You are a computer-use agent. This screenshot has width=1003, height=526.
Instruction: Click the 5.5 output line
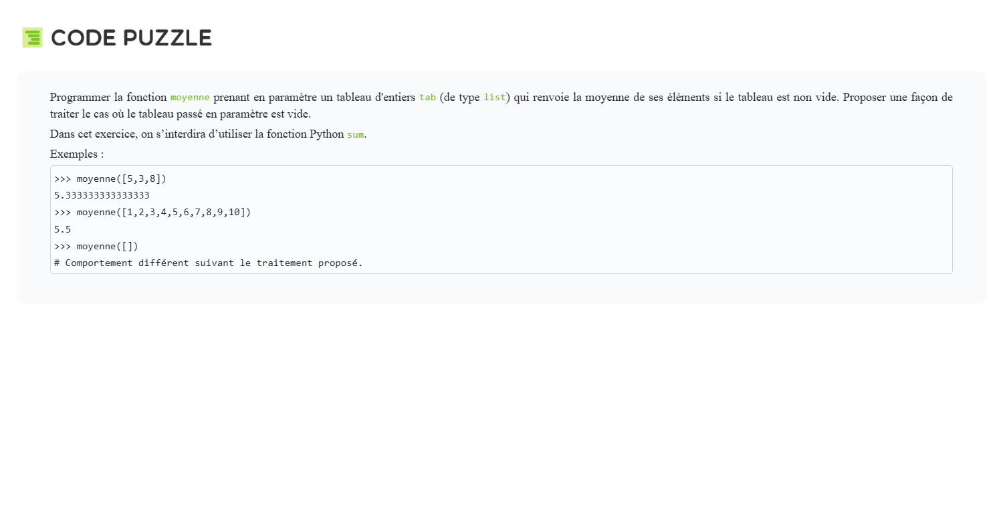(x=62, y=229)
